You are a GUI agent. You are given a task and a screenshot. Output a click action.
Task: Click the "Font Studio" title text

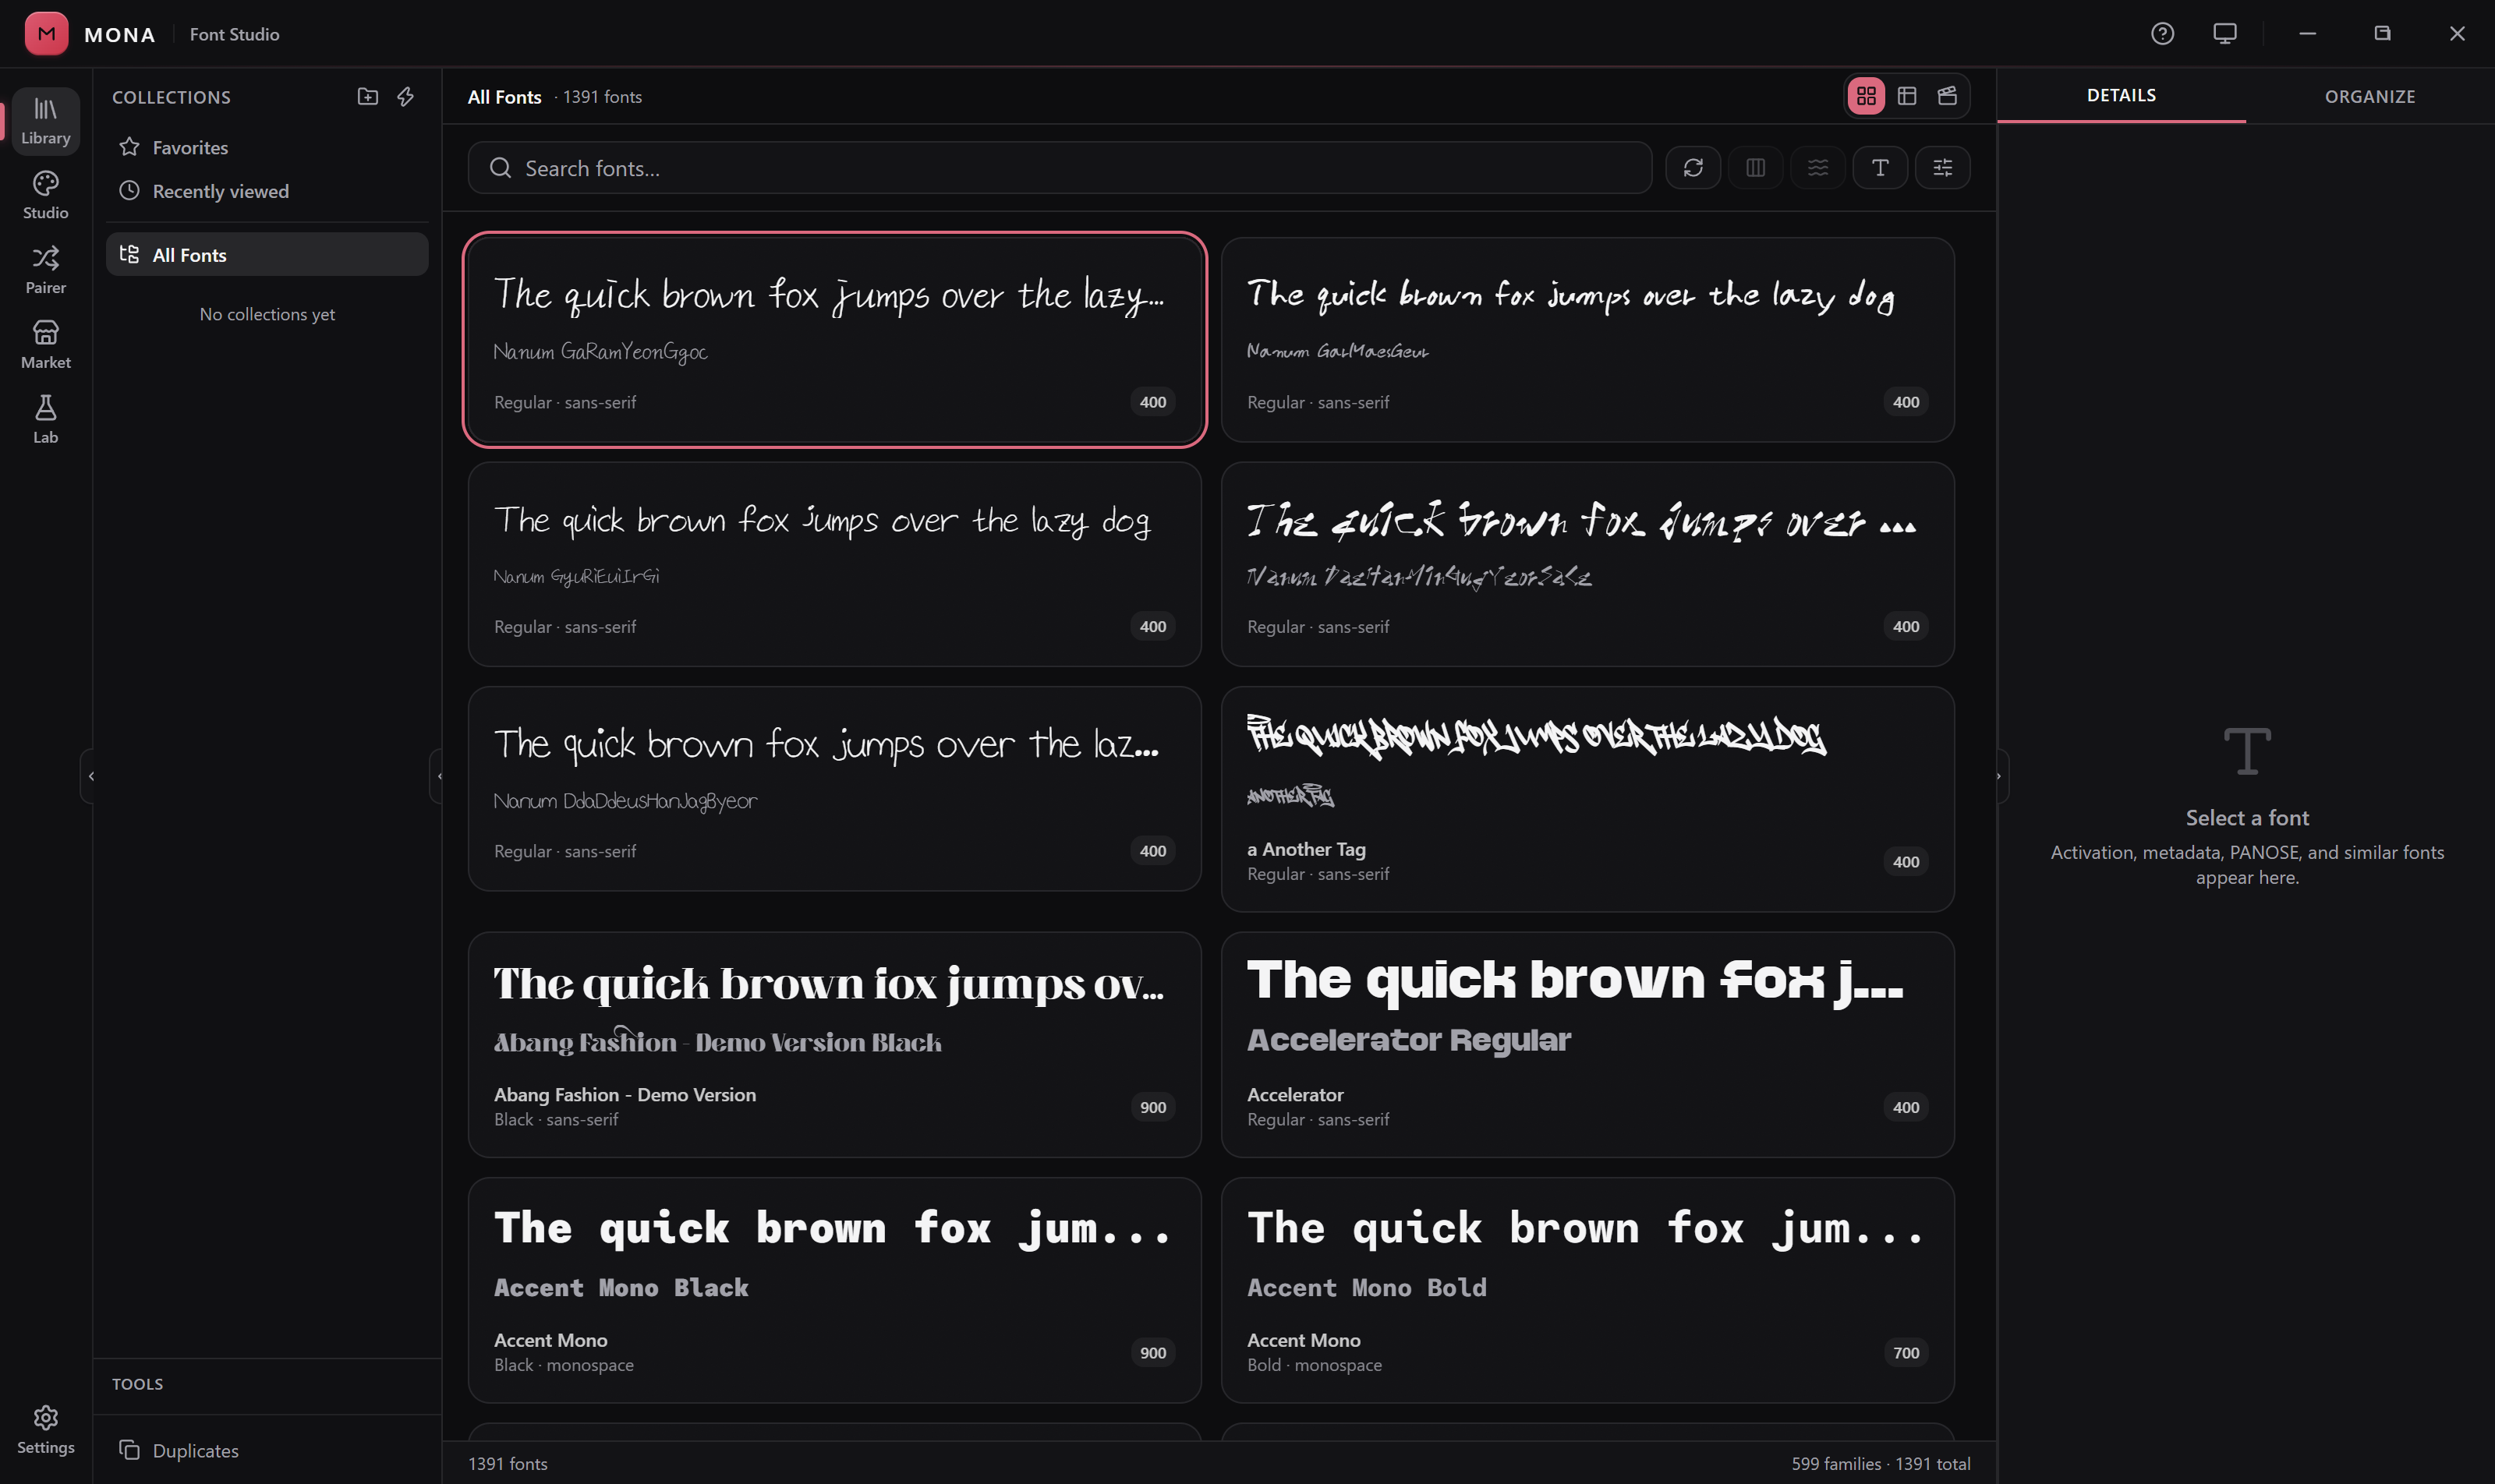click(x=234, y=34)
